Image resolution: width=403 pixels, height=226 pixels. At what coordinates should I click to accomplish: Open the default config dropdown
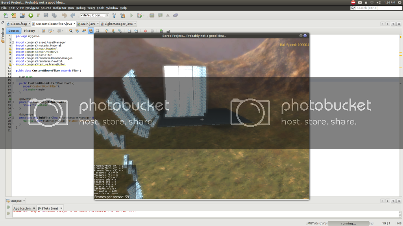pos(94,15)
